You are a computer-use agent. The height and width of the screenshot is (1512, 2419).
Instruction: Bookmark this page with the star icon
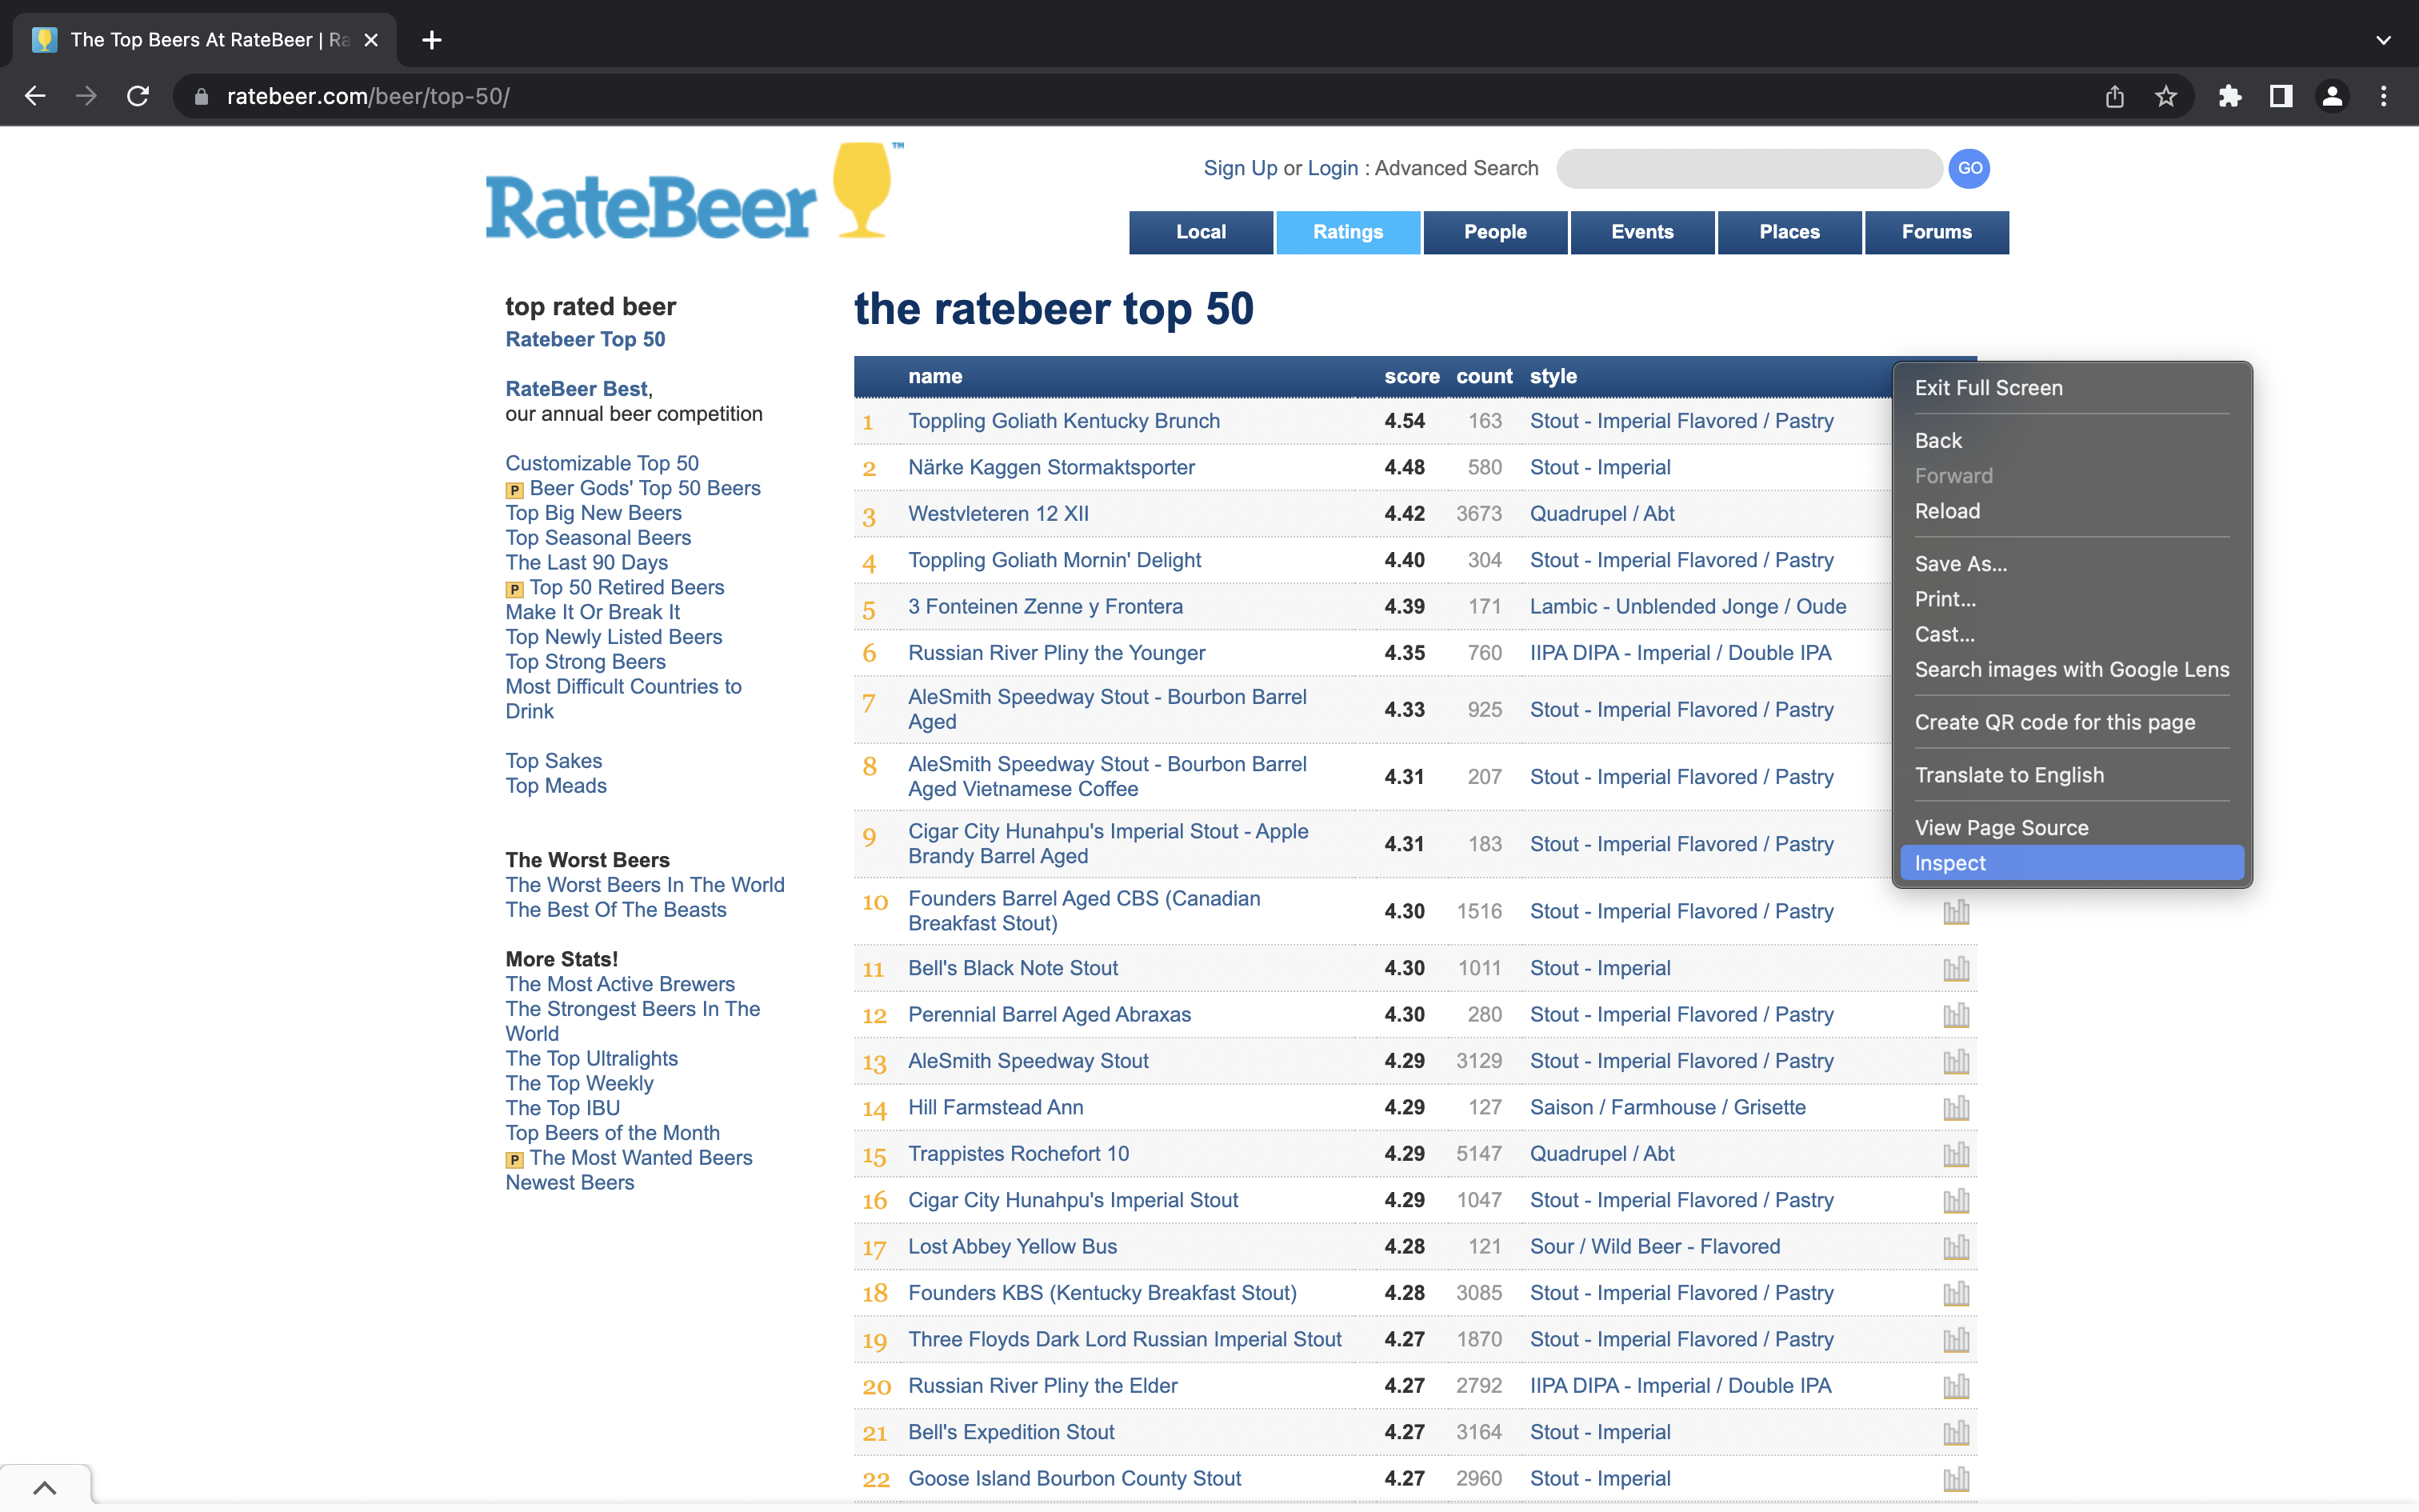point(2165,96)
